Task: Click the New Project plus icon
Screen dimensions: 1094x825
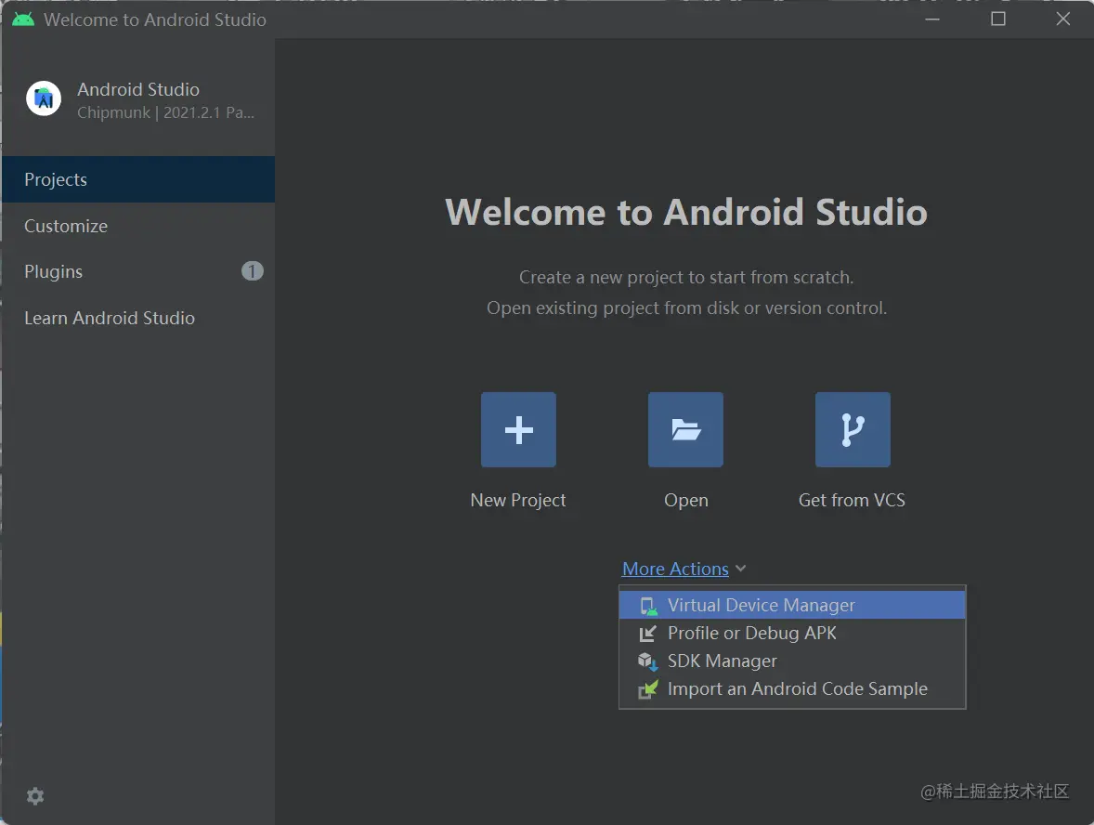Action: pos(518,429)
